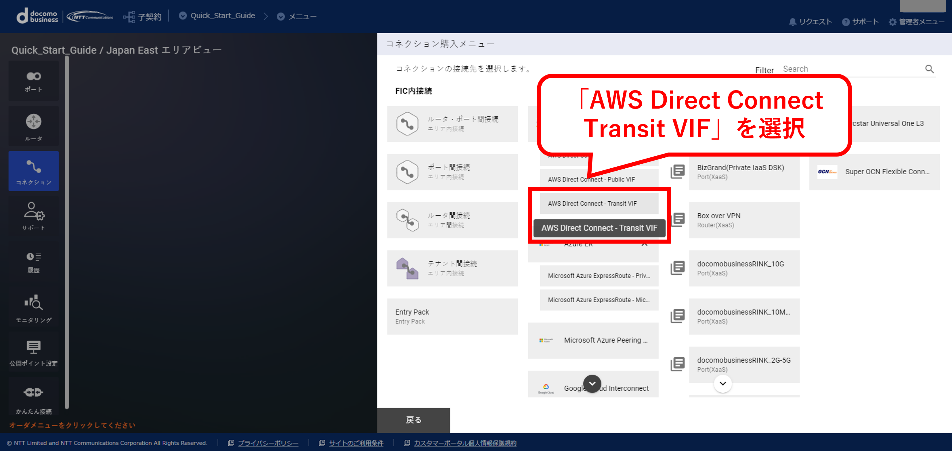This screenshot has width=952, height=451.
Task: Click the search magnifier icon
Action: click(930, 69)
